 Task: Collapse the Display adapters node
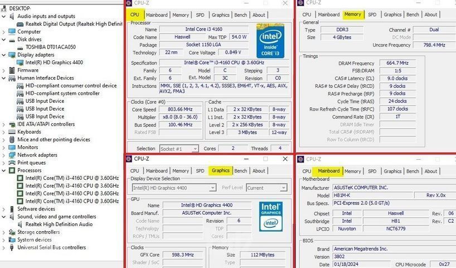[x=4, y=55]
